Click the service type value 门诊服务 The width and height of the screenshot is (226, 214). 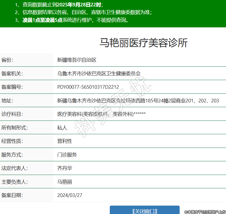click(x=67, y=155)
